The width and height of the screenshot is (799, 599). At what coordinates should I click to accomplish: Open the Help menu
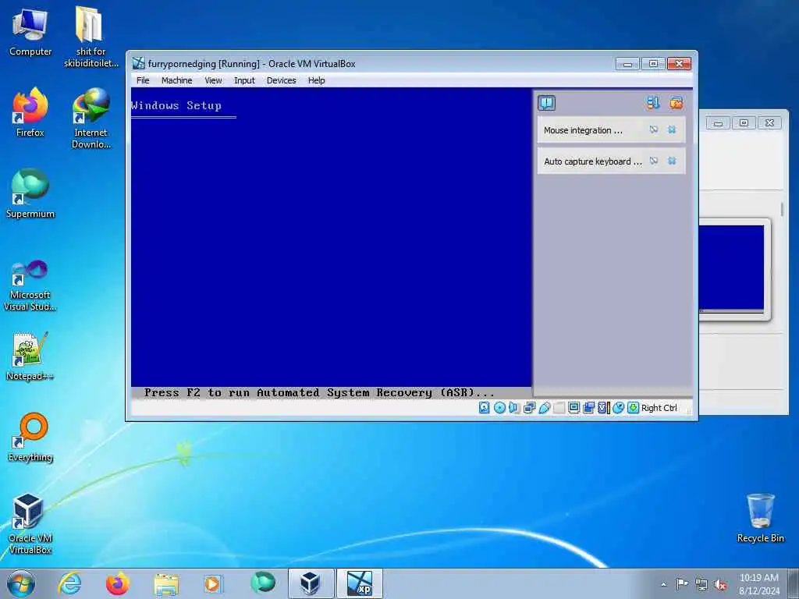[x=317, y=80]
